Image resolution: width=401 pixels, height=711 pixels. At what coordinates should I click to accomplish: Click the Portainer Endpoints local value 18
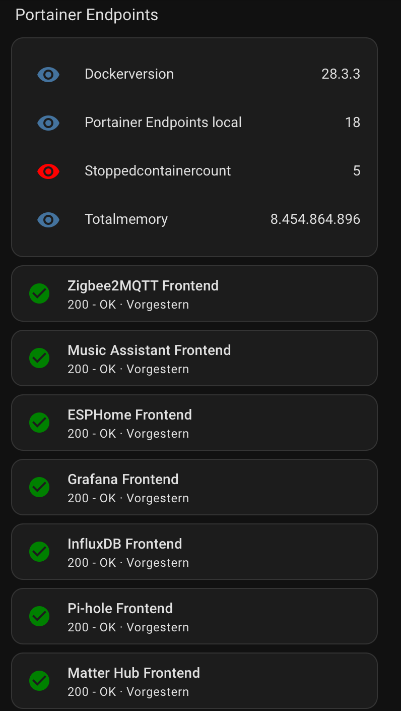pos(353,123)
